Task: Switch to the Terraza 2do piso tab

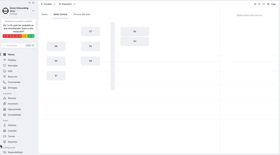Action: click(82, 14)
